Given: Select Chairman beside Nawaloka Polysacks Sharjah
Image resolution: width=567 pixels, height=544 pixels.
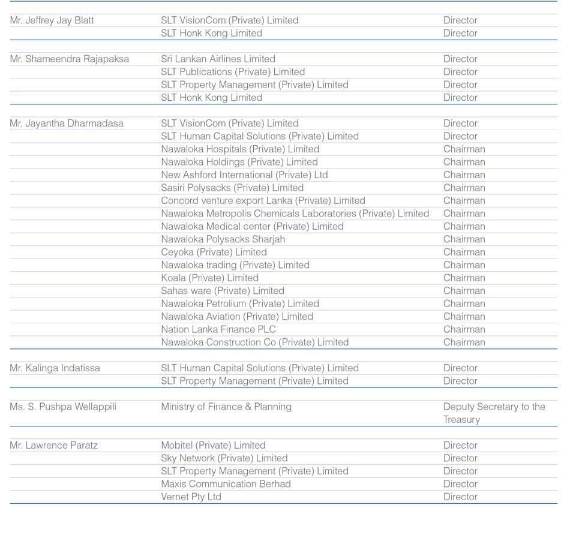Looking at the screenshot, I should pyautogui.click(x=464, y=239).
